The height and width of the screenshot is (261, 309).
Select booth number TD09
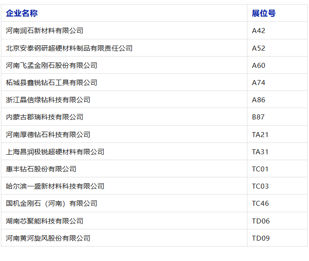pos(261,238)
